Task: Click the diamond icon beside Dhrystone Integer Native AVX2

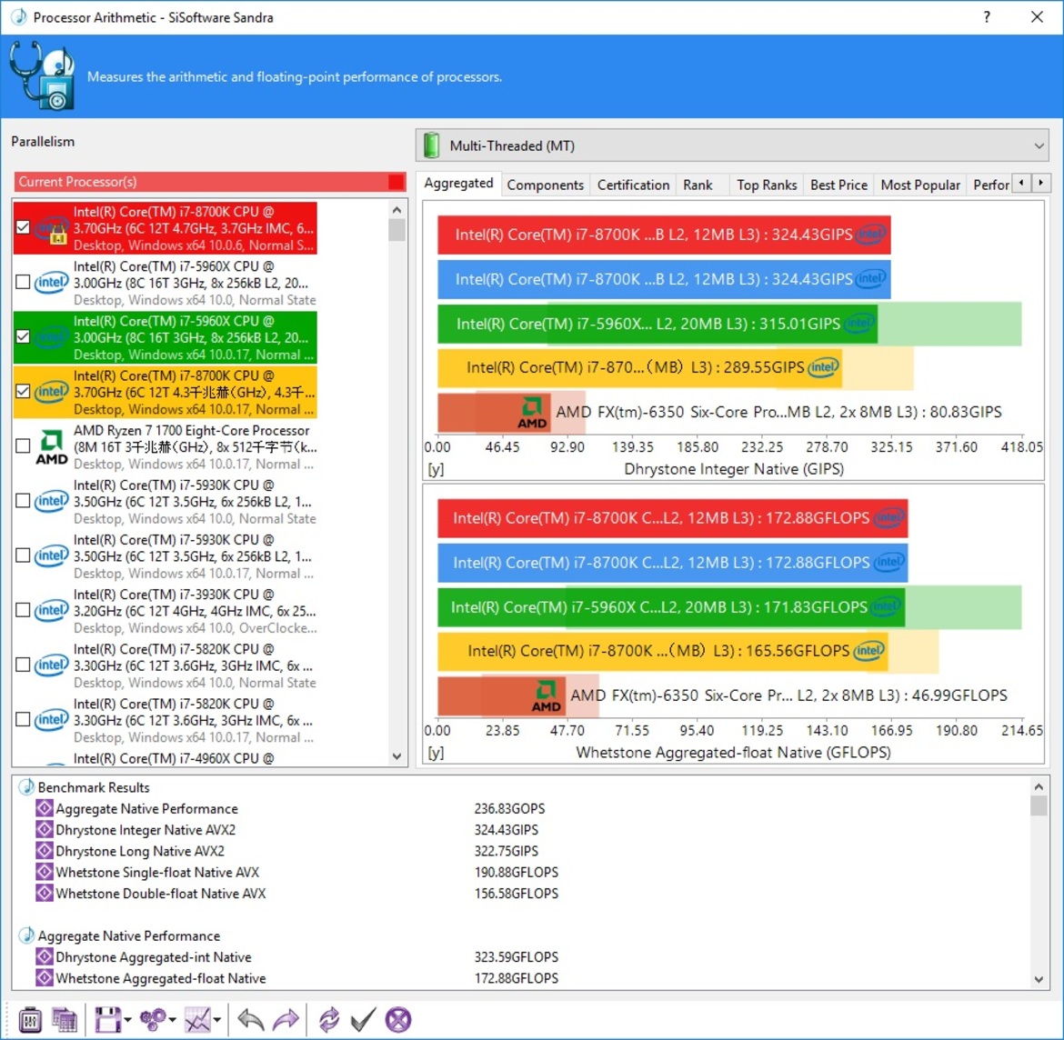Action: (x=45, y=829)
